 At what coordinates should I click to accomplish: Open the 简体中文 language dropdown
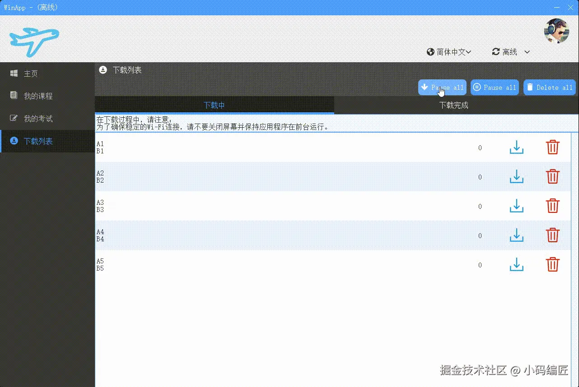pos(449,52)
